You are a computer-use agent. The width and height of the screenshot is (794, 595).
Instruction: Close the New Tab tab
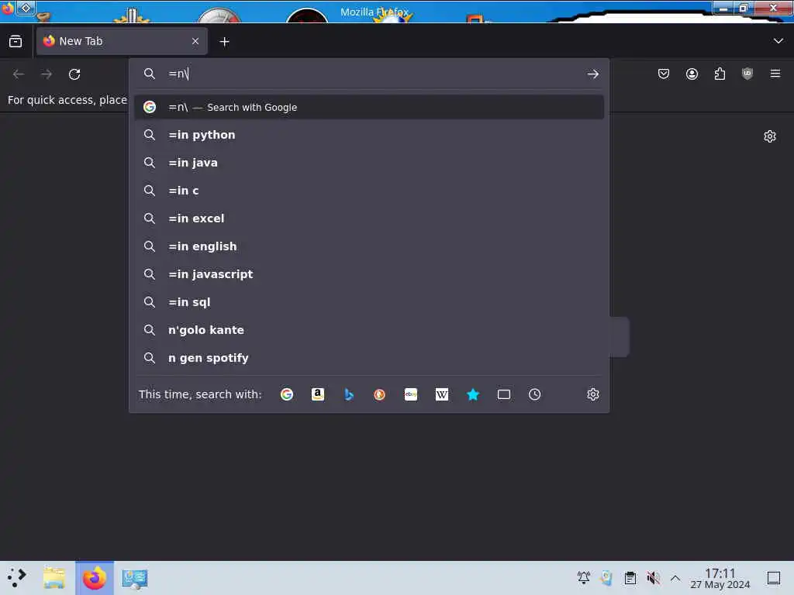[195, 41]
